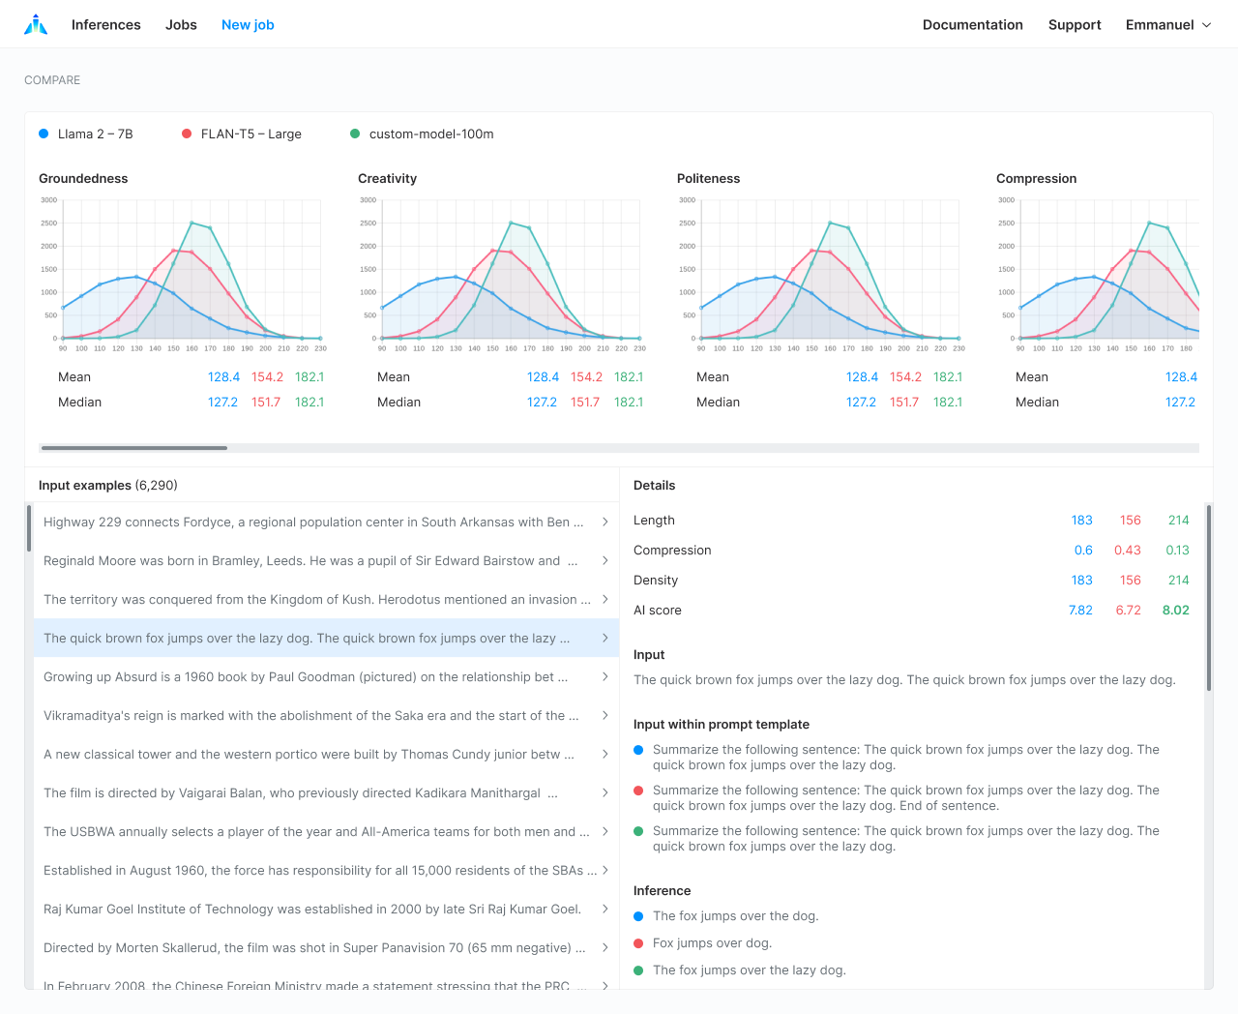This screenshot has width=1238, height=1014.
Task: Expand chevron on Thomas Cundy row
Action: click(x=605, y=754)
